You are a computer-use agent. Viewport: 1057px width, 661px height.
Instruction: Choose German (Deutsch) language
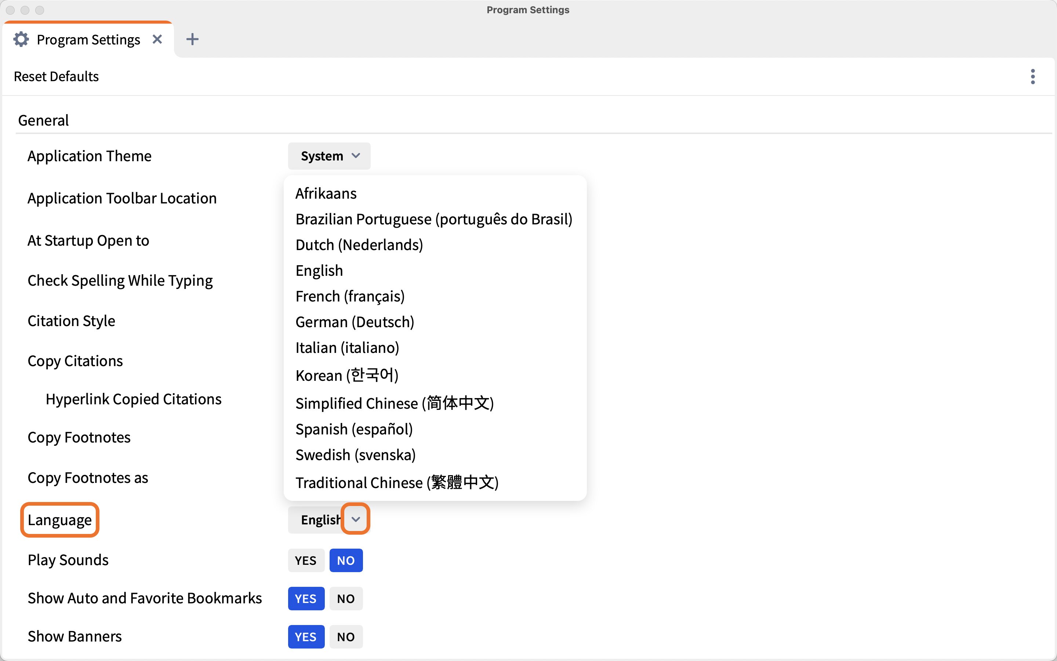click(355, 322)
